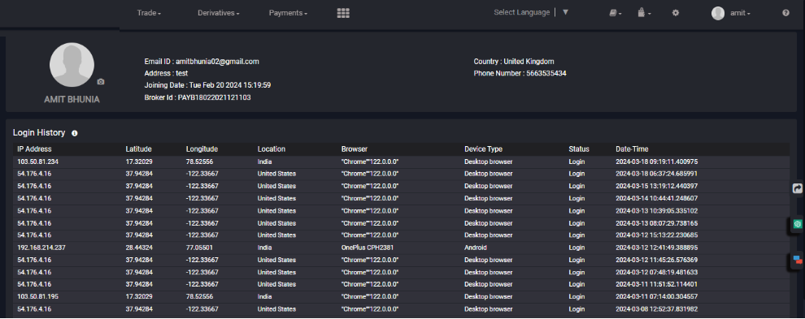Click the help question mark icon
Image resolution: width=805 pixels, height=319 pixels.
[x=785, y=13]
